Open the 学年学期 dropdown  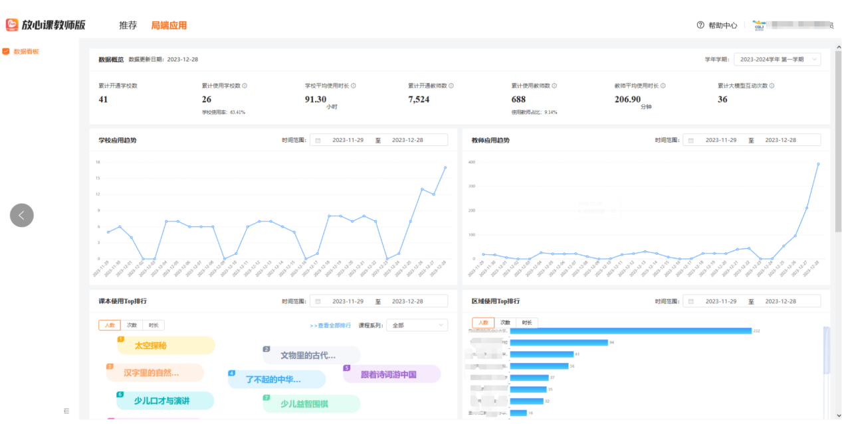(x=777, y=59)
